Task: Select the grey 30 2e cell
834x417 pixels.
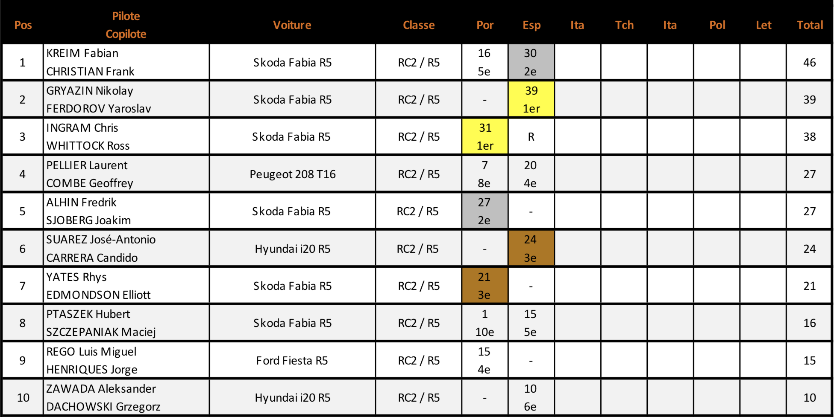Action: [531, 62]
